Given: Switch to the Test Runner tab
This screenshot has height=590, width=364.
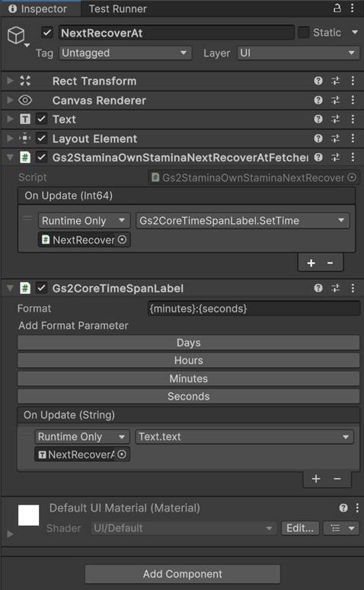Looking at the screenshot, I should click(x=118, y=8).
